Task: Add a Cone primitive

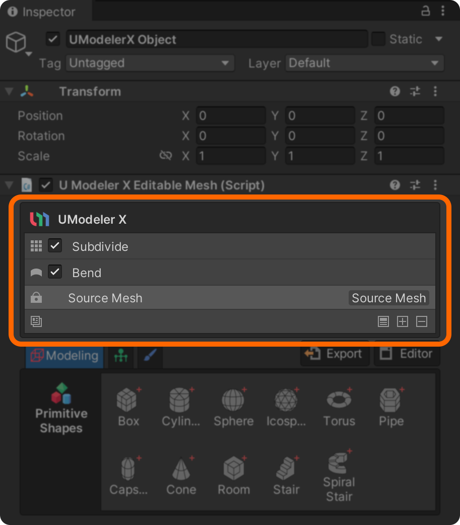Action: (x=181, y=476)
